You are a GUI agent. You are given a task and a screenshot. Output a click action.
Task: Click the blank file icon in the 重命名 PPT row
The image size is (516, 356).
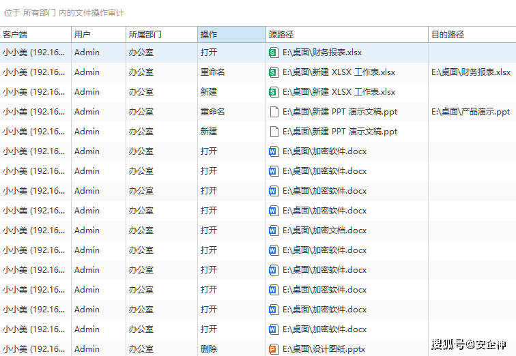pos(274,111)
